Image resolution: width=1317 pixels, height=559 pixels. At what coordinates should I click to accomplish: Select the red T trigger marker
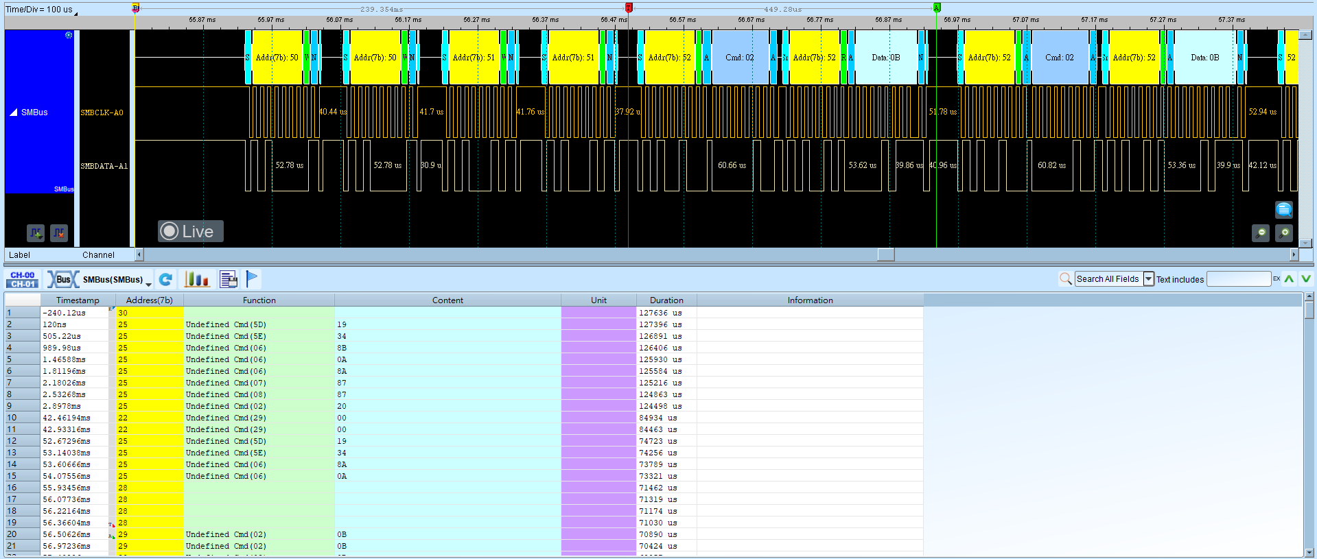point(629,8)
